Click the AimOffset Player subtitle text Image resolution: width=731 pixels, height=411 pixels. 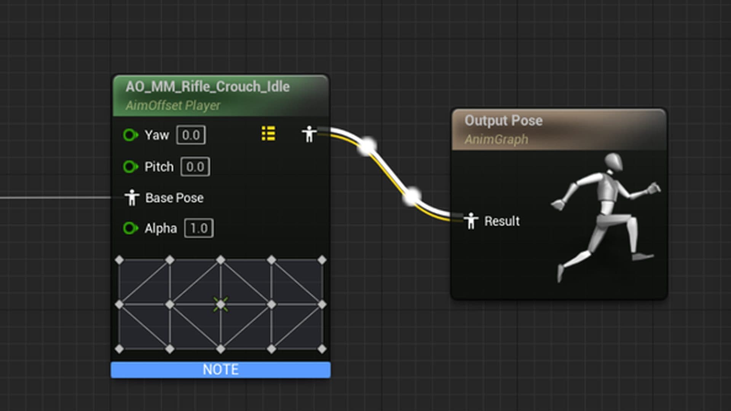(173, 105)
